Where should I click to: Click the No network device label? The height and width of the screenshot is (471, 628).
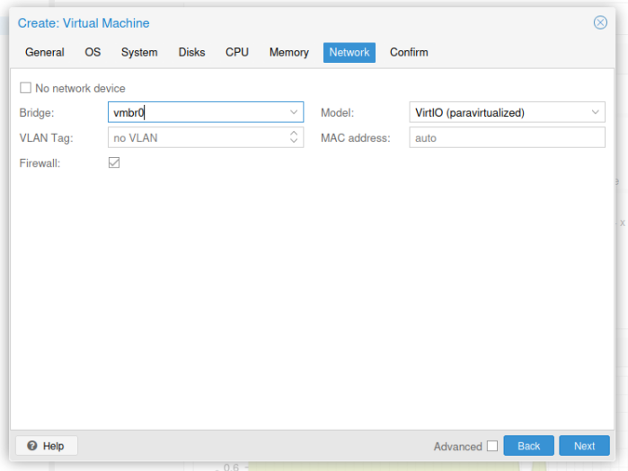[x=80, y=88]
